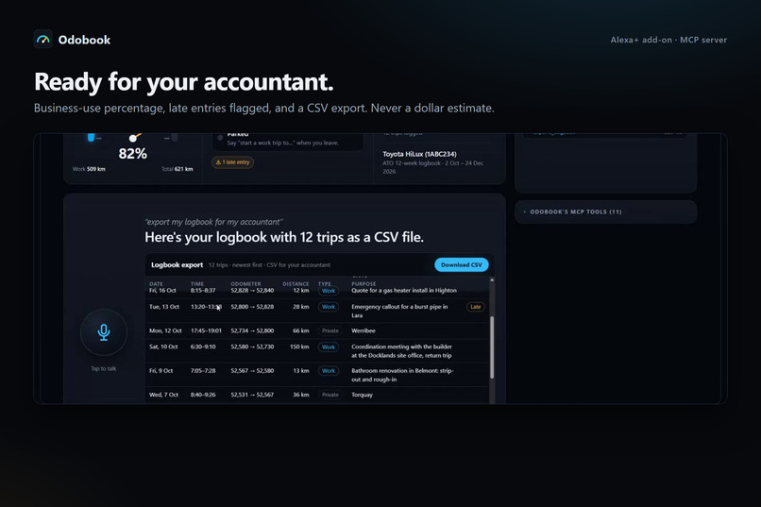Click the 'Alexa+ add-on · MCP server' text
This screenshot has width=761, height=507.
click(668, 40)
